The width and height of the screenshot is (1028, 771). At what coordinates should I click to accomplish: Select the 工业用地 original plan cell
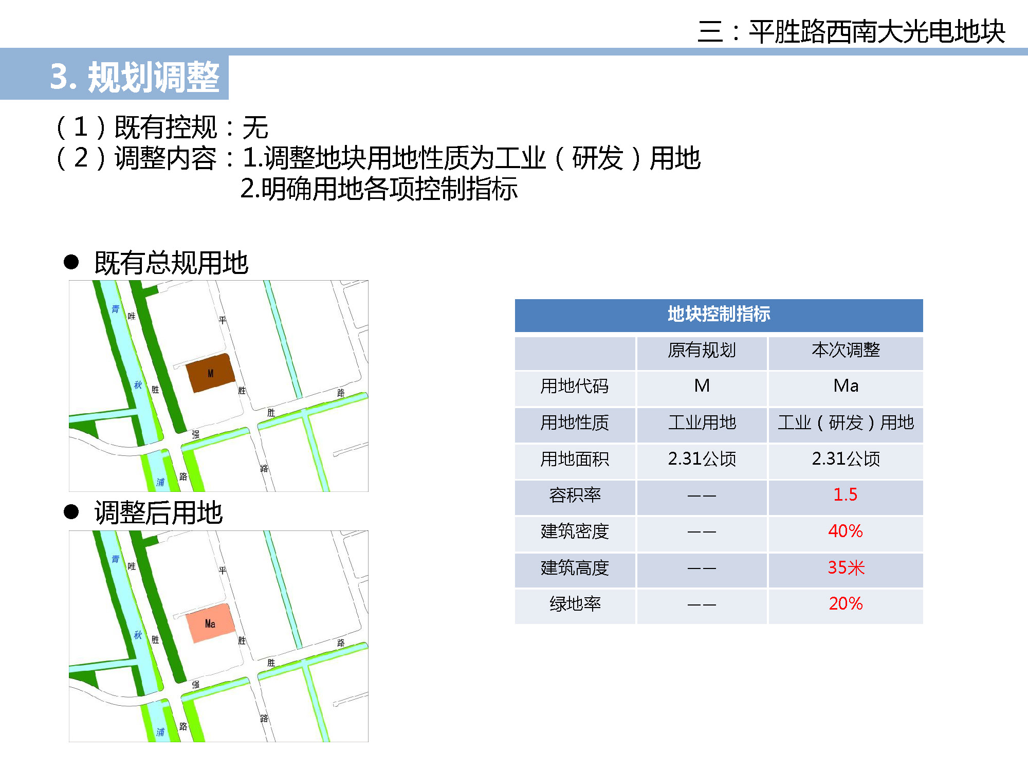coord(702,423)
